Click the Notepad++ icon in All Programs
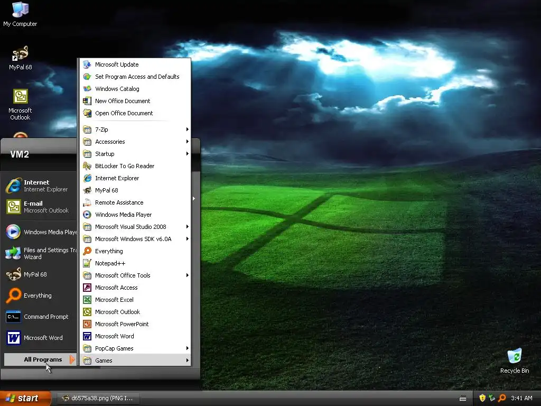541x406 pixels. click(x=87, y=263)
